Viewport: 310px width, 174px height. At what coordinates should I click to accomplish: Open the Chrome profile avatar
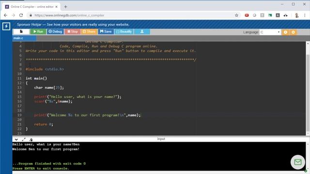(297, 15)
